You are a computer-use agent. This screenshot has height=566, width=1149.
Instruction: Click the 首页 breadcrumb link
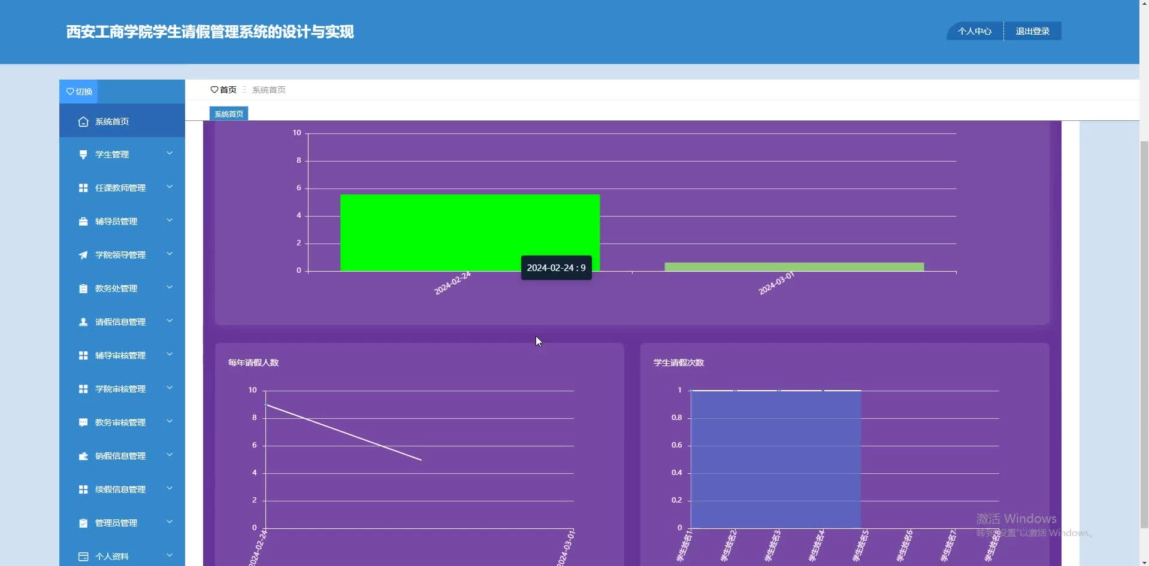[223, 90]
